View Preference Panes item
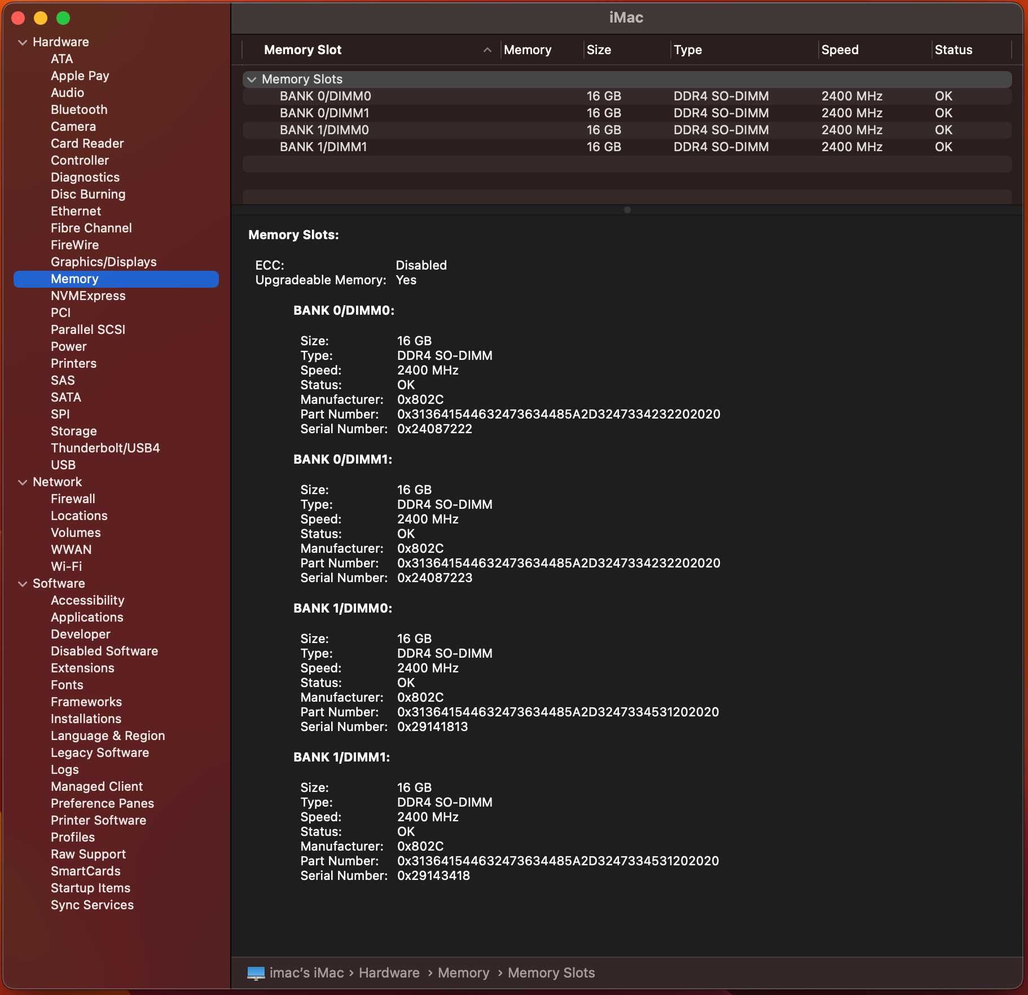 102,804
